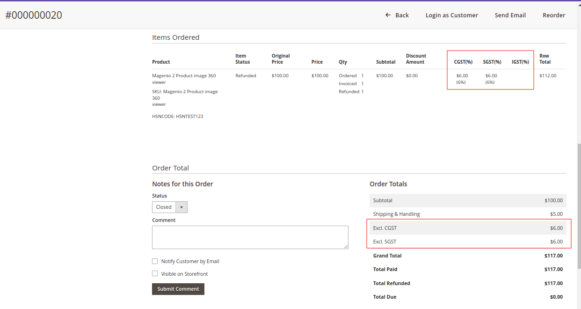Click inside the Comment text box
The image size is (581, 309).
pyautogui.click(x=250, y=237)
